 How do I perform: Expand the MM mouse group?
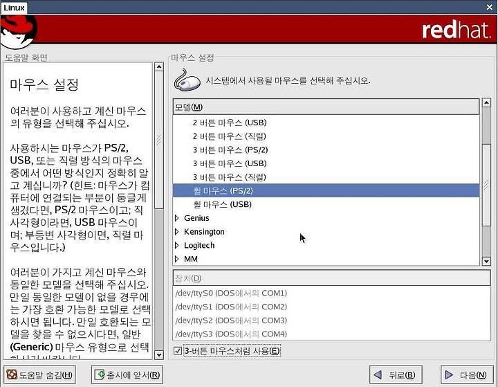[177, 259]
